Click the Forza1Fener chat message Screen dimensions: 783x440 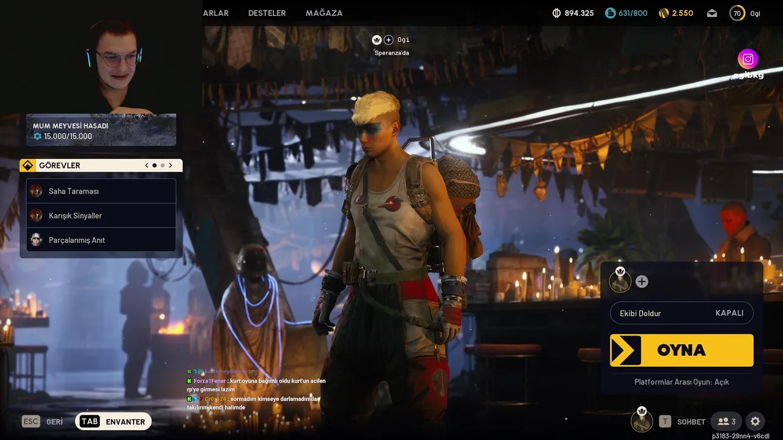(256, 384)
